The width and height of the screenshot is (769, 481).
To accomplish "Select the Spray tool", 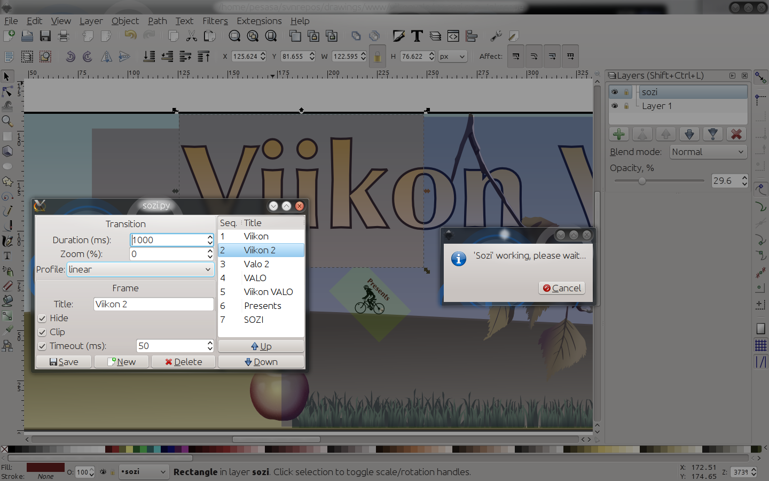I will (x=7, y=271).
